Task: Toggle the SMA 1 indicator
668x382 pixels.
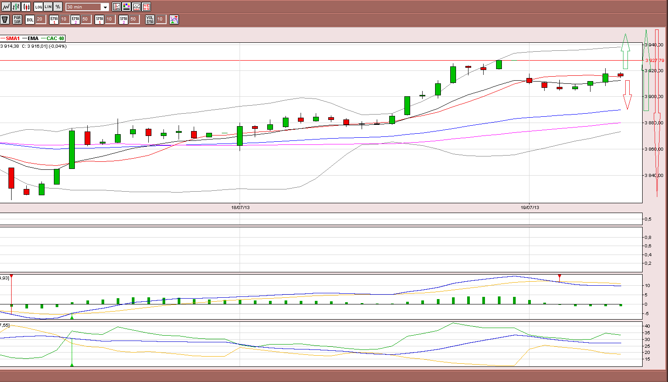Action: (x=99, y=19)
